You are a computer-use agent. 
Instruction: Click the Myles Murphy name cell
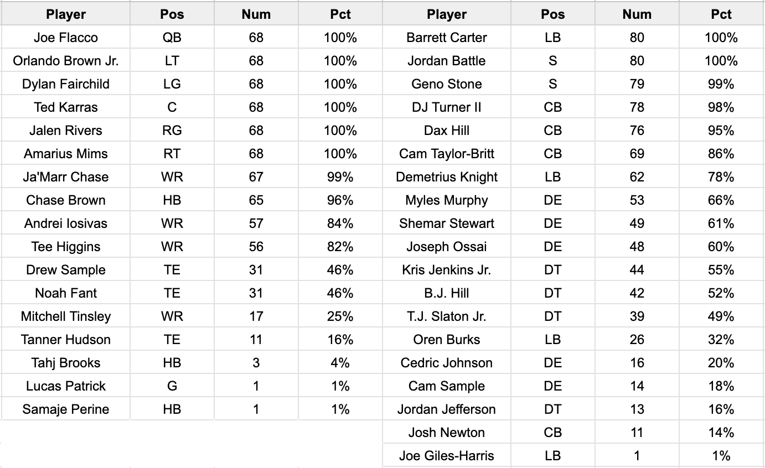(446, 200)
